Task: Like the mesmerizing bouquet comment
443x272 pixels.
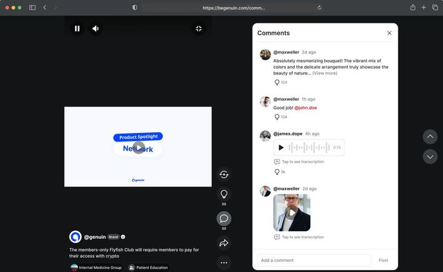Action: pos(277,82)
